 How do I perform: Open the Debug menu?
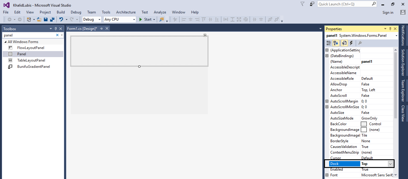[76, 12]
